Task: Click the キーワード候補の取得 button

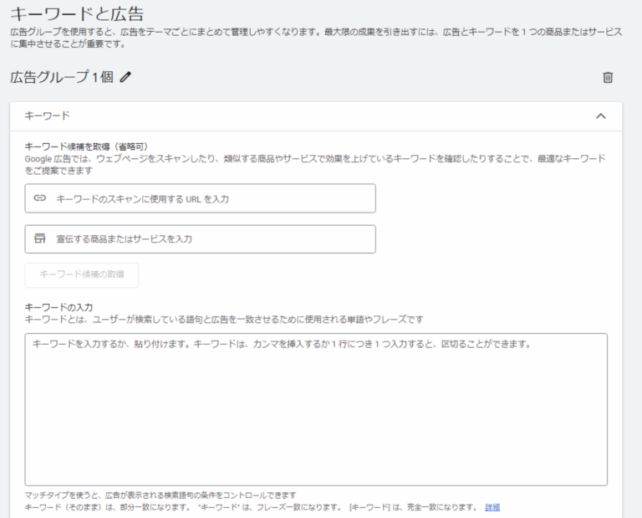Action: point(82,274)
